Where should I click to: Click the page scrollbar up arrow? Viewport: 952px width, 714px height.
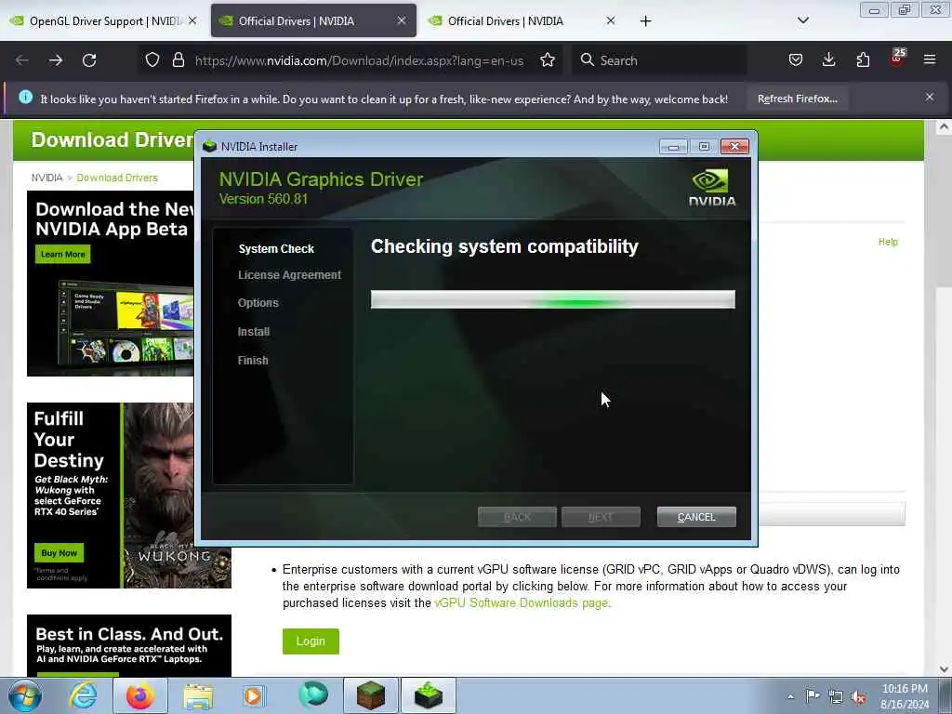944,127
